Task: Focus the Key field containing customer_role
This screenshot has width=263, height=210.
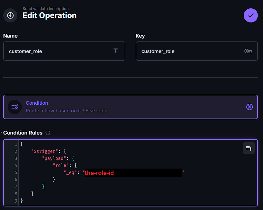Action: click(x=190, y=51)
